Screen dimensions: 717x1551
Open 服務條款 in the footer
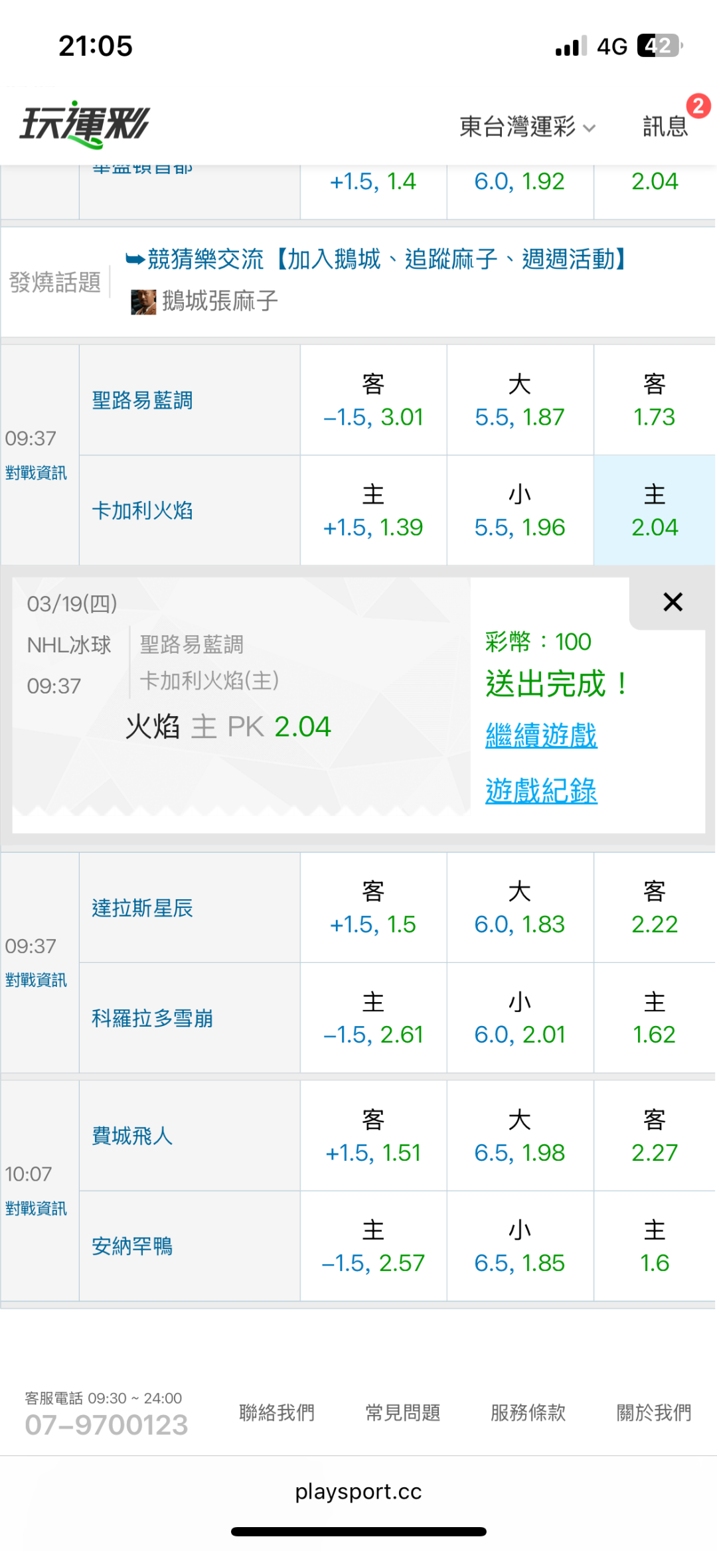528,1413
